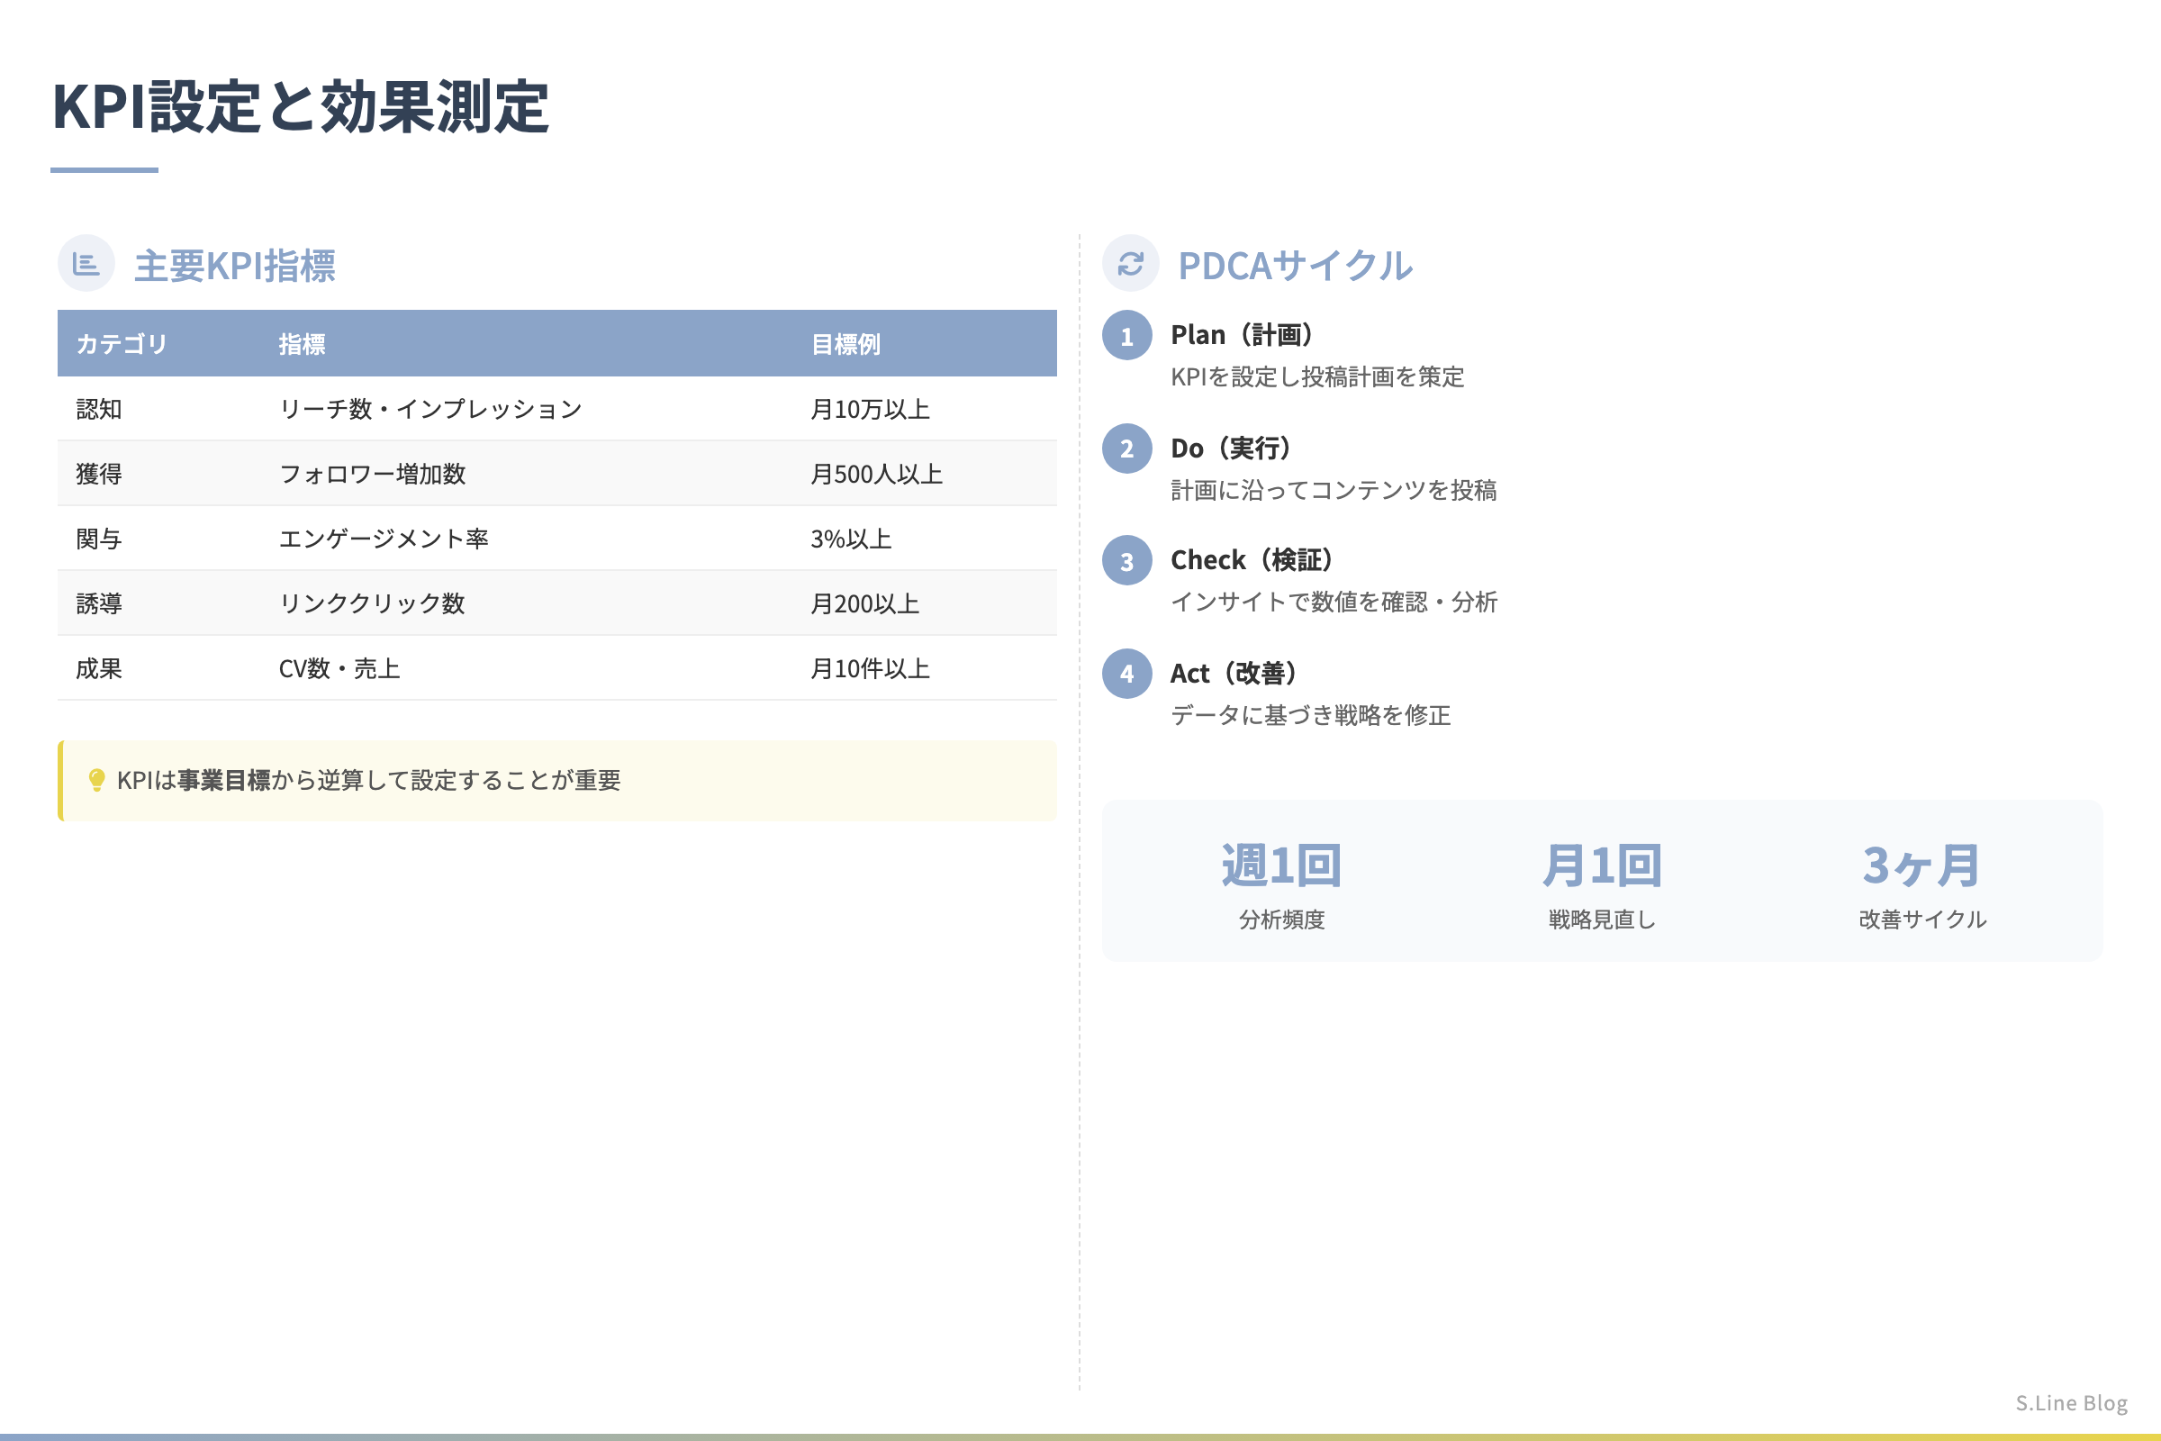
Task: Click the Act（改善） step title
Action: [1232, 674]
